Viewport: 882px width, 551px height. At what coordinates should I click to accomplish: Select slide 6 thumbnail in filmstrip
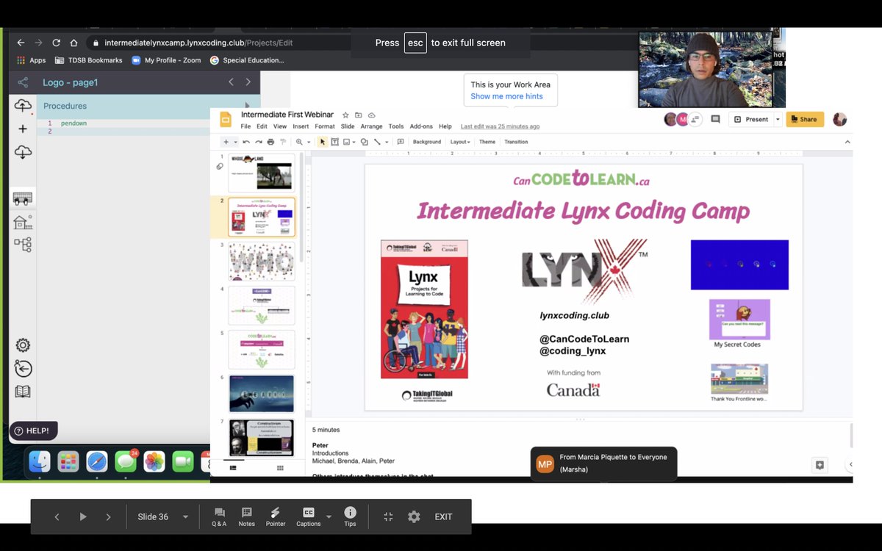(x=262, y=394)
